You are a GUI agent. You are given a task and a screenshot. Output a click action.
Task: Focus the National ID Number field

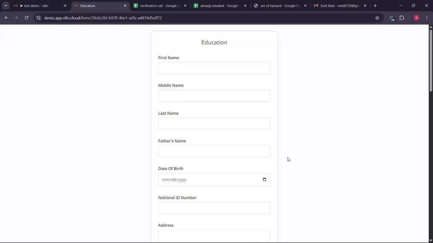pyautogui.click(x=214, y=208)
